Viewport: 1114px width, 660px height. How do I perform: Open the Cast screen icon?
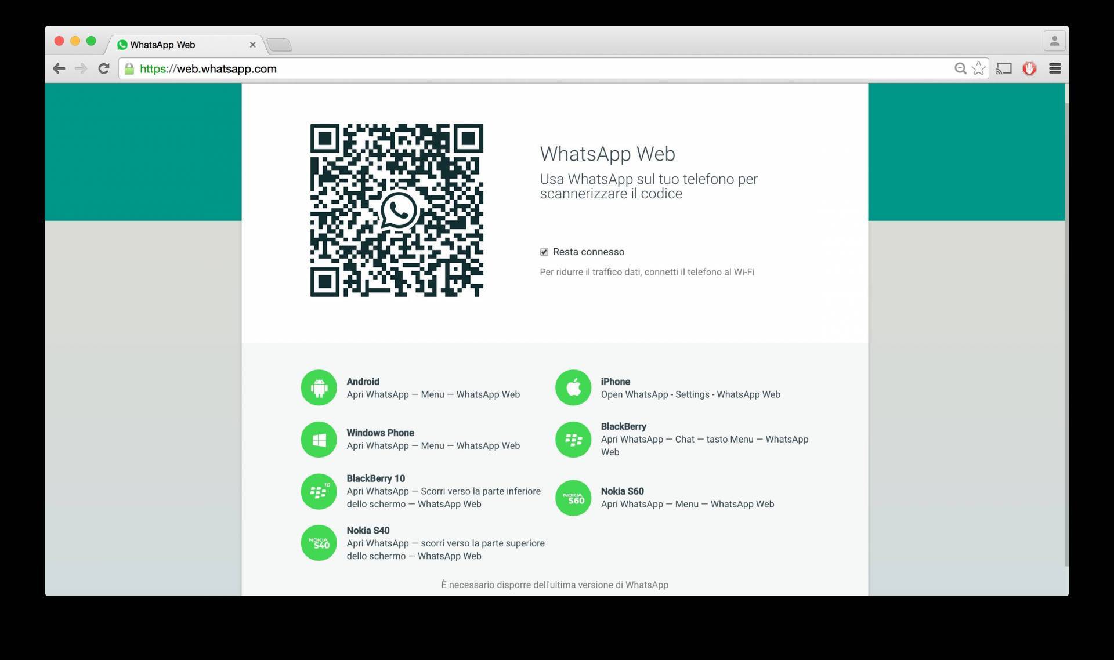pos(1004,68)
